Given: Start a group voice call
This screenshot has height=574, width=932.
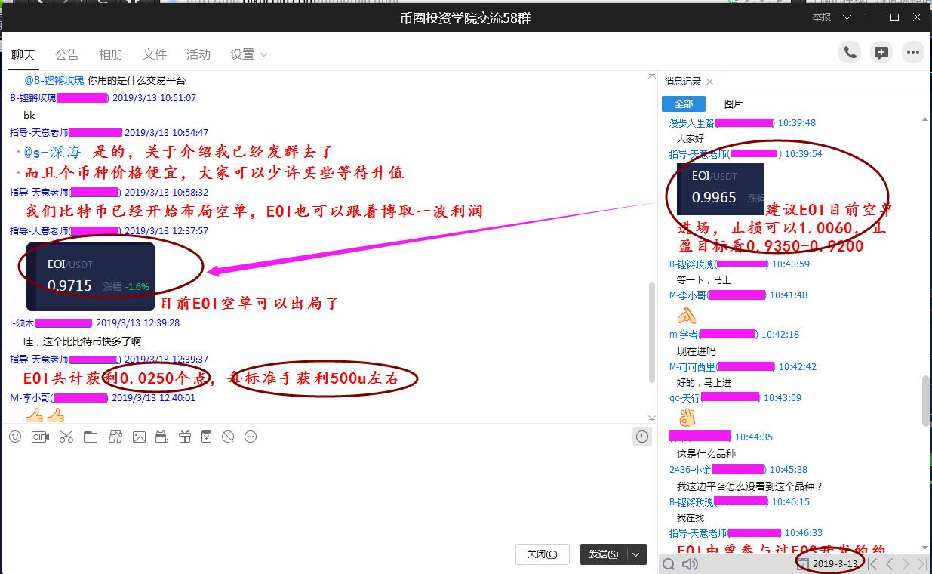Looking at the screenshot, I should click(850, 53).
